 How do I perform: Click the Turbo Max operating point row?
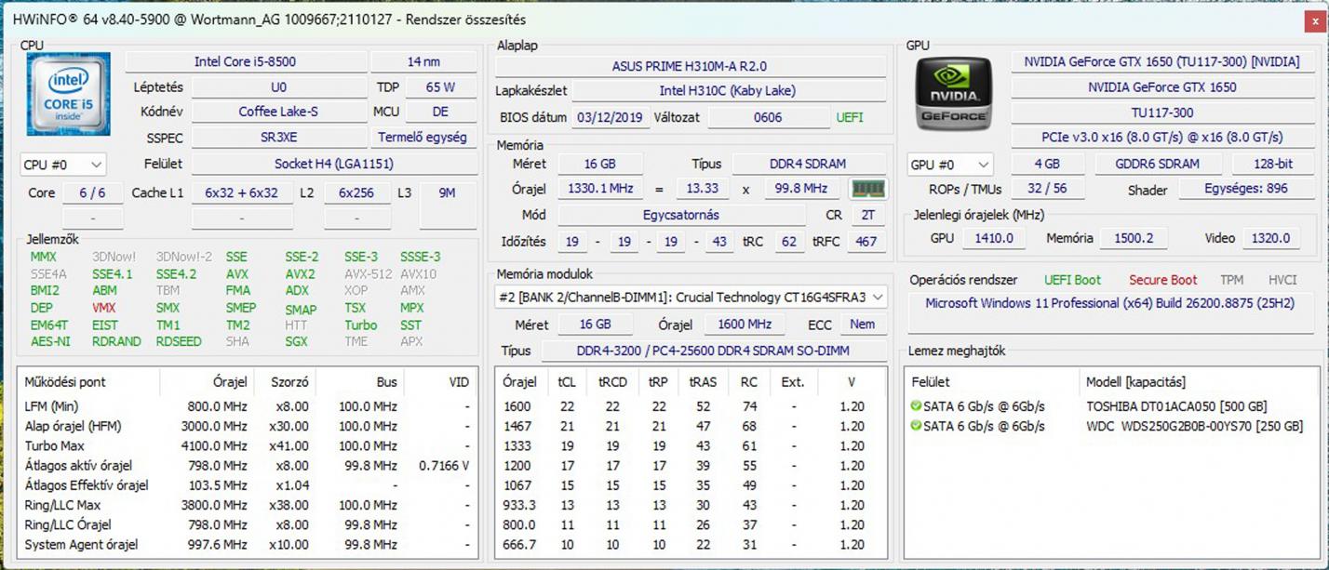point(248,446)
